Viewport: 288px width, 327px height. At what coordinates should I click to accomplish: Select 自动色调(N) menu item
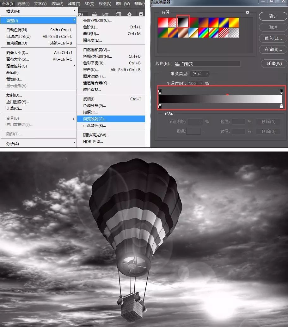pos(39,30)
